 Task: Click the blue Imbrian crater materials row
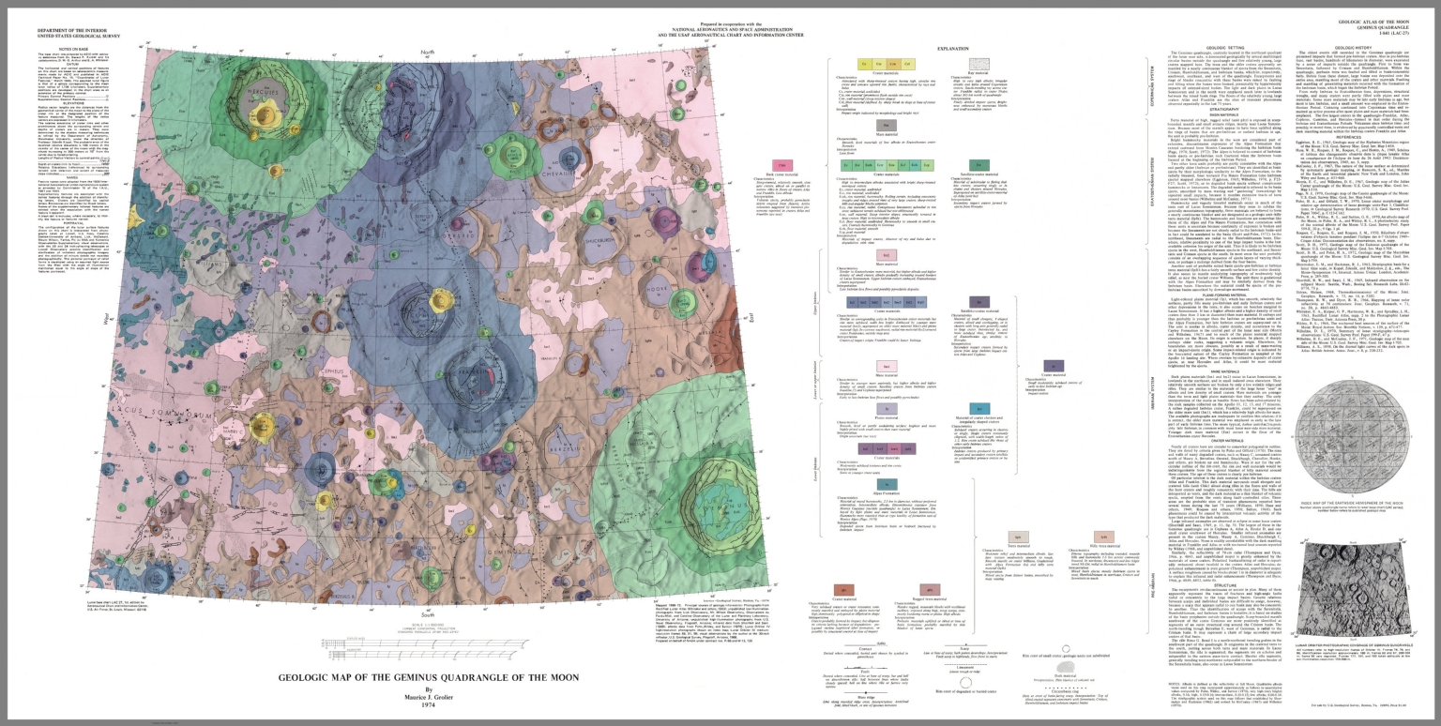(x=887, y=302)
